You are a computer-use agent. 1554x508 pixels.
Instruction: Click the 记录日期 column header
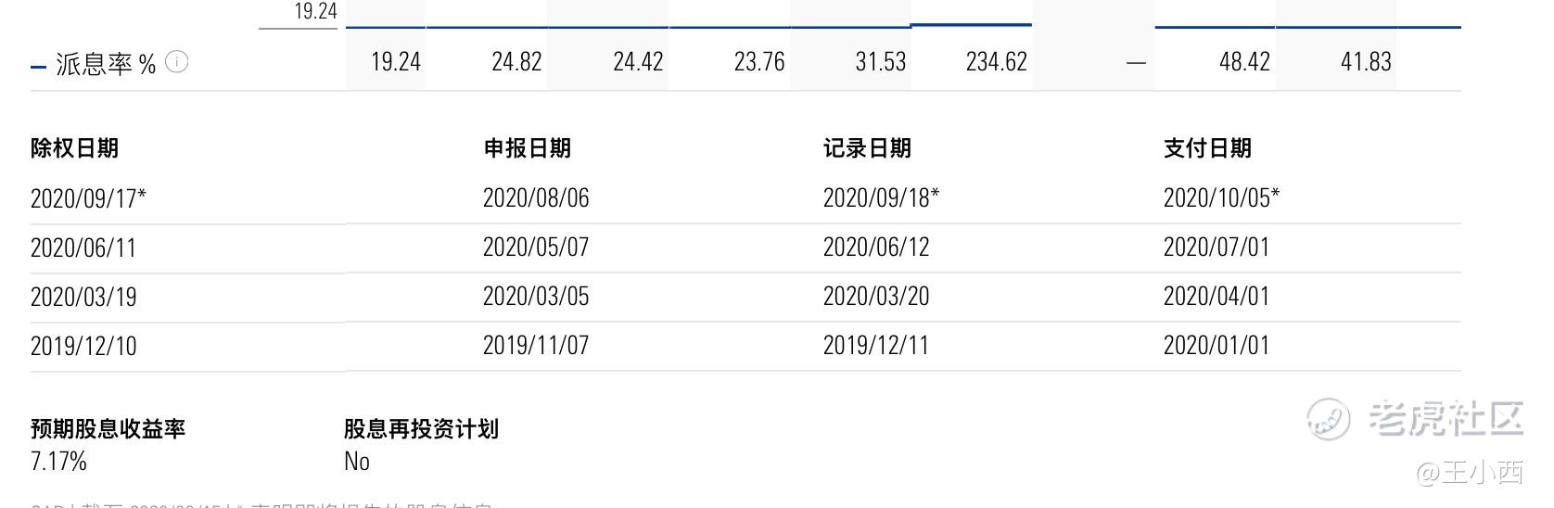point(867,148)
